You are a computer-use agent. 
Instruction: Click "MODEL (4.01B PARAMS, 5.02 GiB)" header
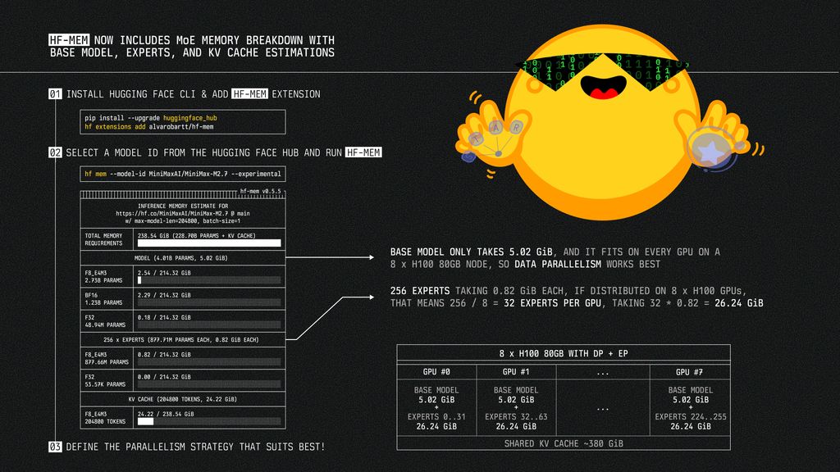181,258
